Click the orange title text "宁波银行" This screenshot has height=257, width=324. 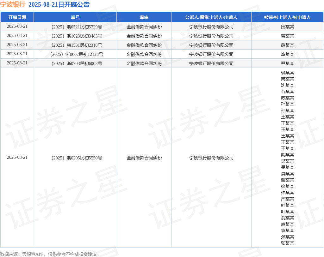click(13, 4)
